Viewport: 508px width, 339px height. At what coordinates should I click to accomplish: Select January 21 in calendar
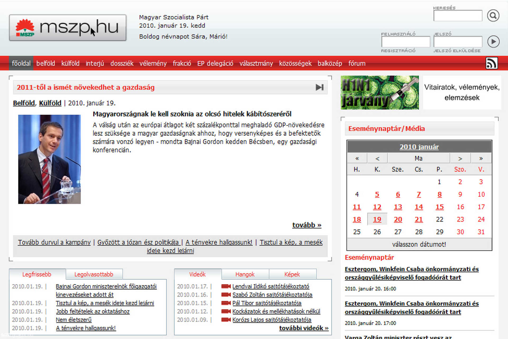click(419, 219)
